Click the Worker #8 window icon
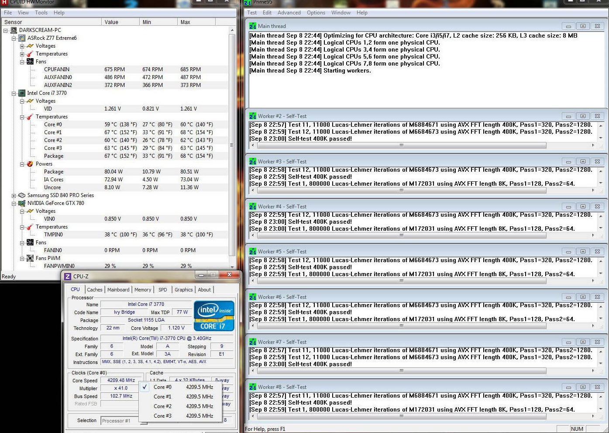609x433 pixels. click(253, 387)
